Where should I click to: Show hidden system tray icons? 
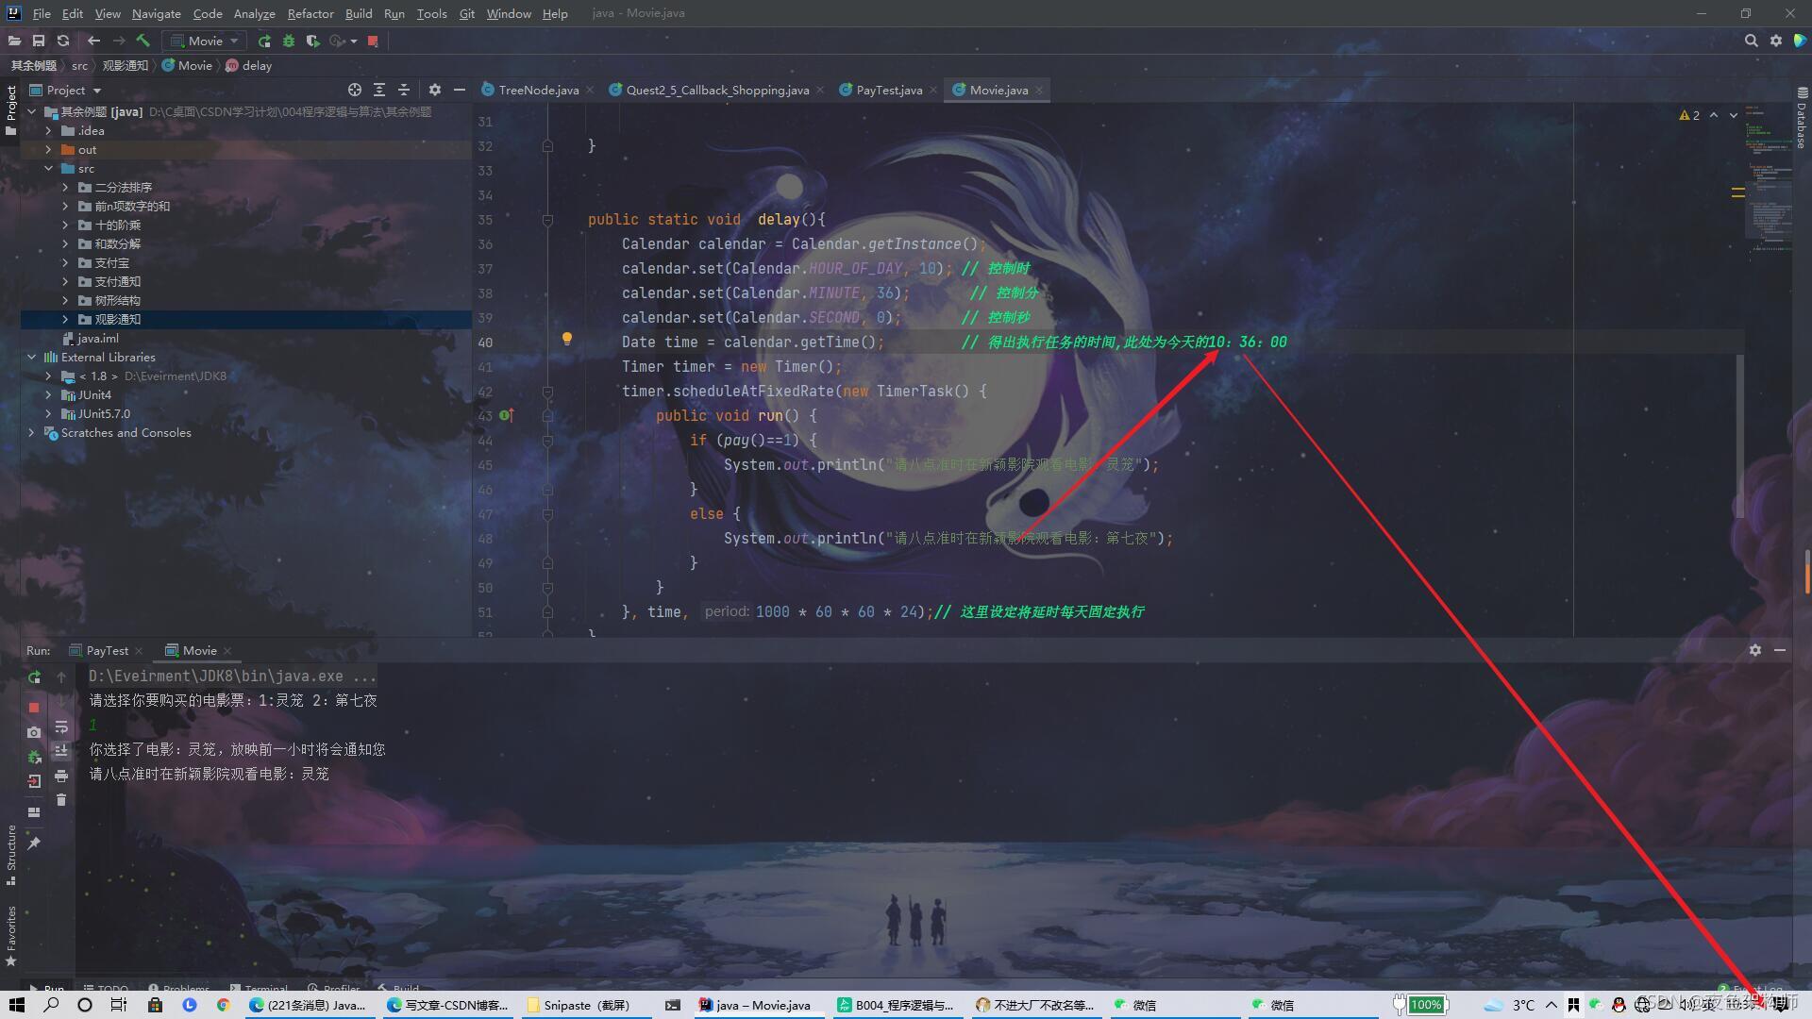1552,1005
